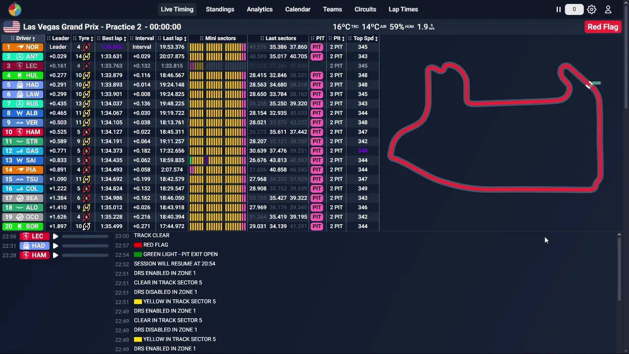Switch to the Live Timing tab

click(x=177, y=9)
